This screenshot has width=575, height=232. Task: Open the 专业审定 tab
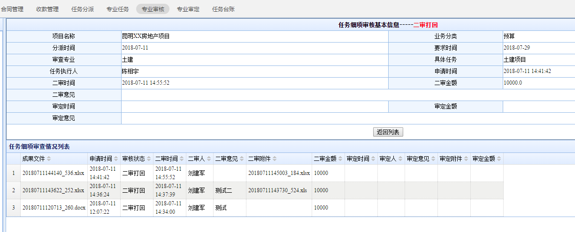[188, 9]
